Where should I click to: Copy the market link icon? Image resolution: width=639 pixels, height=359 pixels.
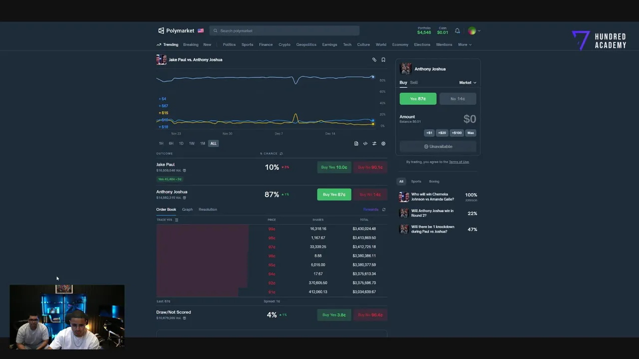click(x=374, y=60)
